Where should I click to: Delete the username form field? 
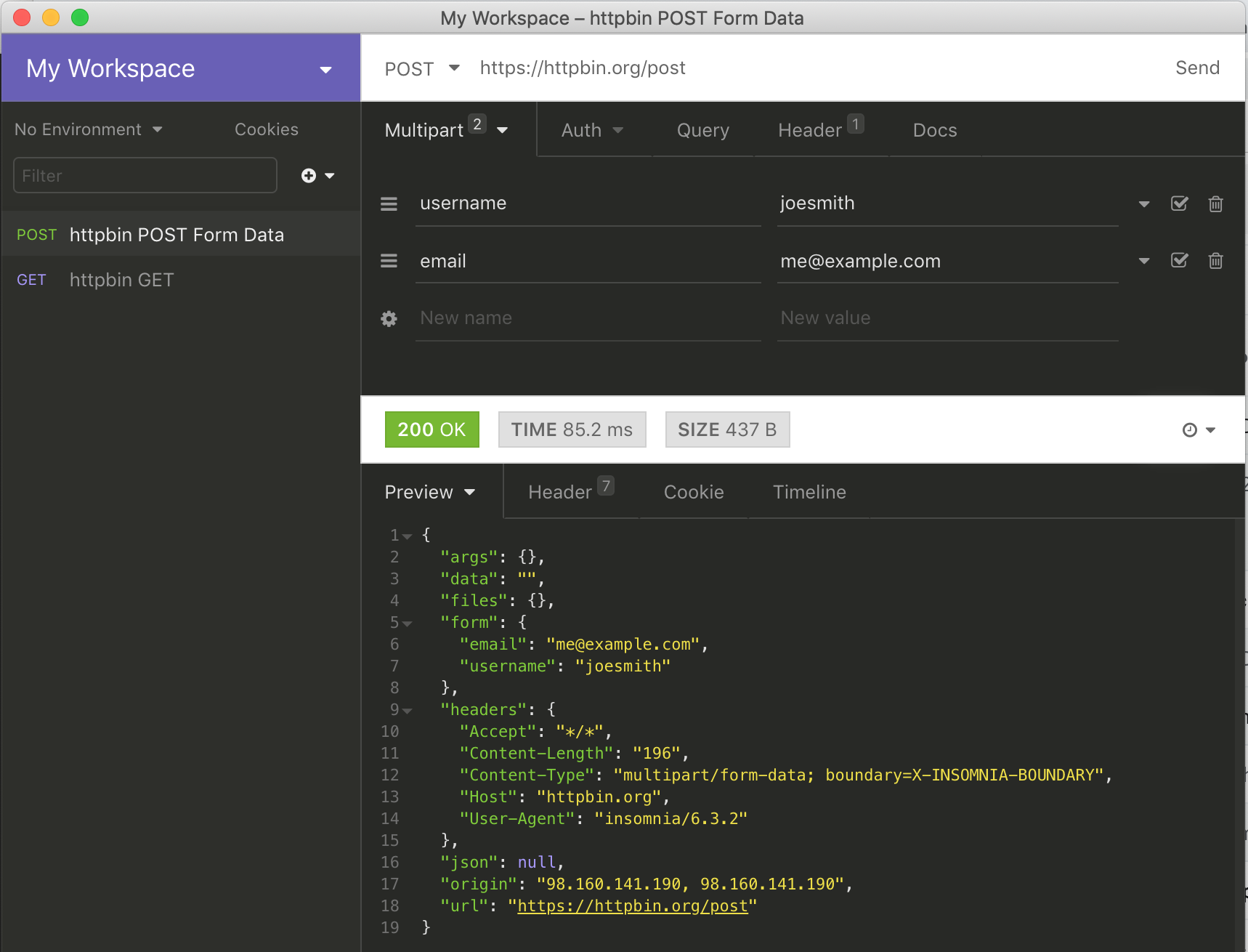click(1215, 203)
